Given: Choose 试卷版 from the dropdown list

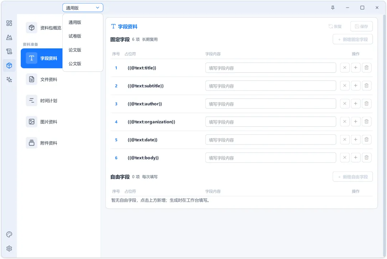Looking at the screenshot, I should coord(83,36).
